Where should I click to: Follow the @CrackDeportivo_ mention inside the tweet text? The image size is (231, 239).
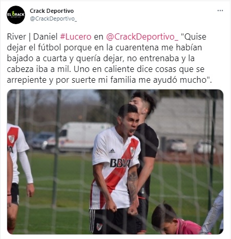pyautogui.click(x=142, y=36)
